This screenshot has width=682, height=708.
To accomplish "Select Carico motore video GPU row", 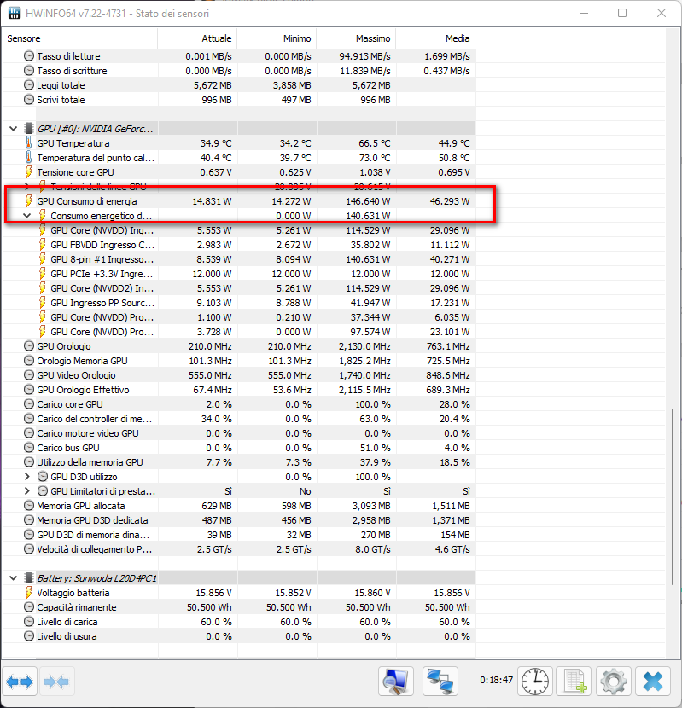I will pyautogui.click(x=239, y=433).
